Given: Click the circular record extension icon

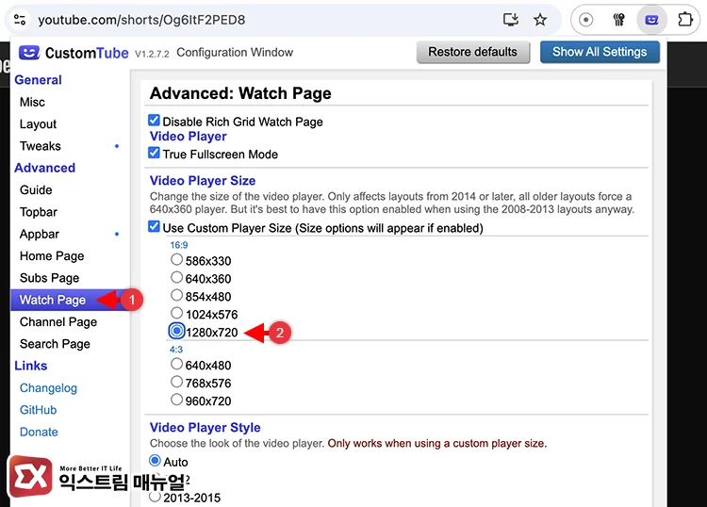Looking at the screenshot, I should [x=586, y=19].
